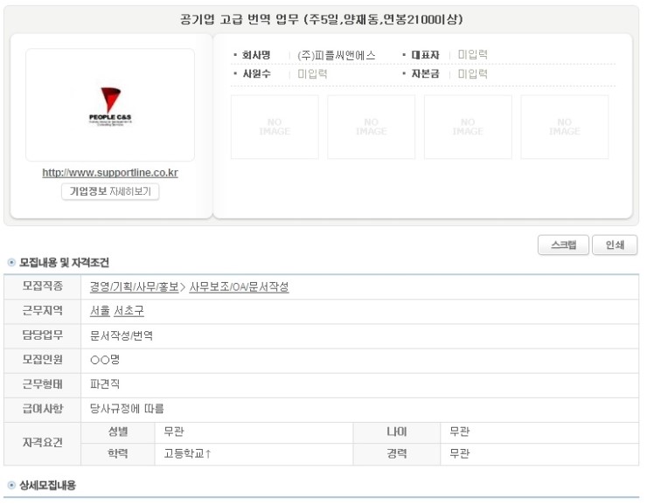This screenshot has width=647, height=504.
Task: Click the 상세모집내용 section heading
Action: (48, 485)
